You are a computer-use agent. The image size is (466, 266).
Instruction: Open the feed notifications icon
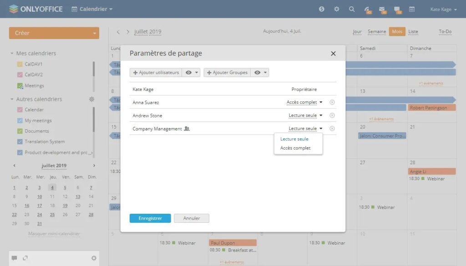368,10
